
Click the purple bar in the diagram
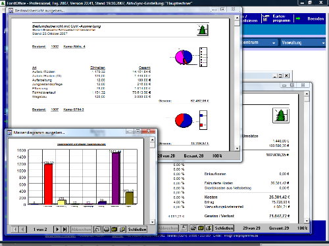[x=116, y=178]
